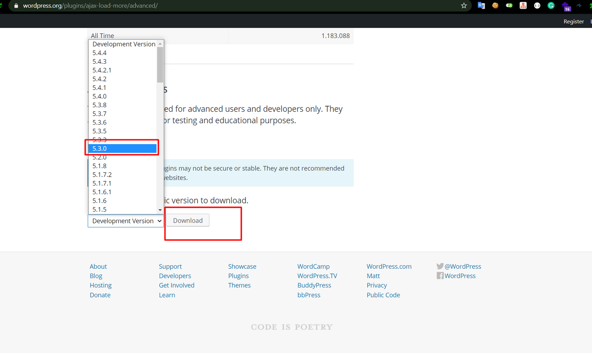Open the Learn footer link
Screen dimensions: 592x353
click(167, 295)
